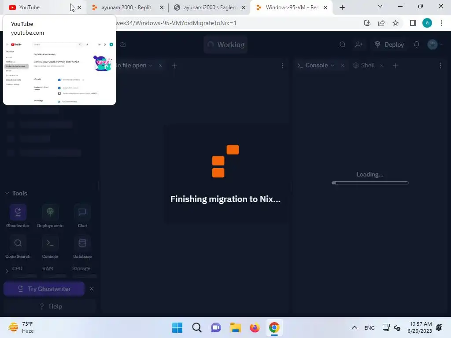Open Windows Start menu
This screenshot has height=338, width=451.
click(177, 327)
